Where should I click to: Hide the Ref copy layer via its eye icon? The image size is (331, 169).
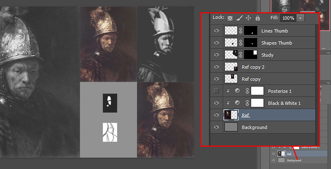(x=216, y=79)
